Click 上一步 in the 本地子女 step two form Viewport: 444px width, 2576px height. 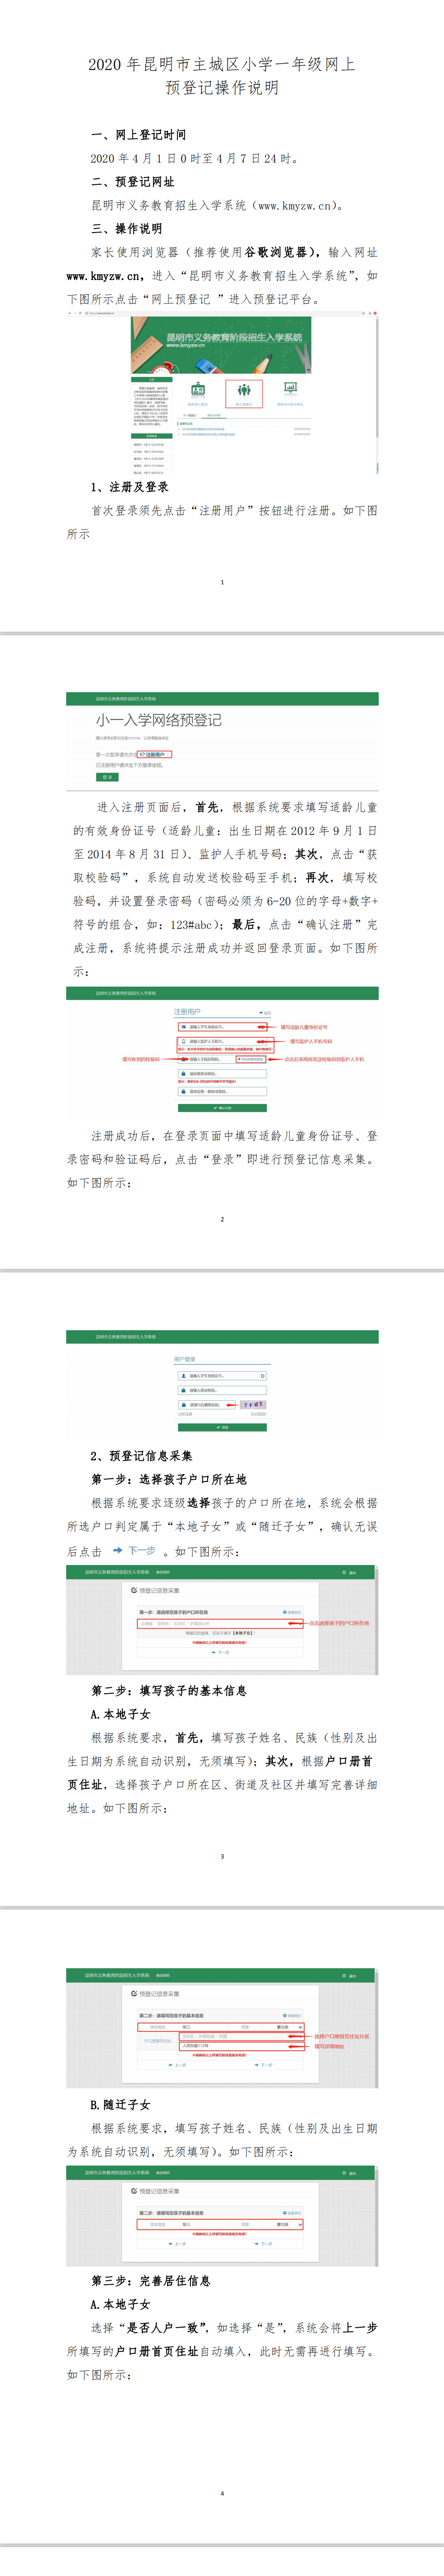[177, 2065]
